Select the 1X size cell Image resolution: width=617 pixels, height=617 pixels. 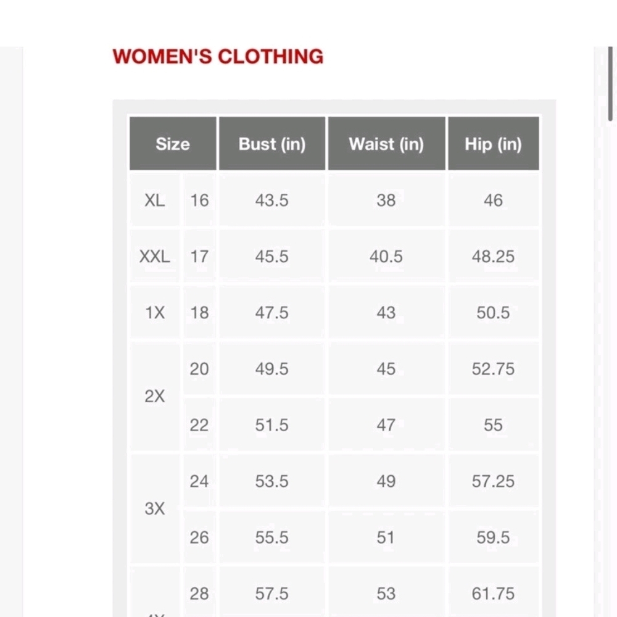coord(155,312)
